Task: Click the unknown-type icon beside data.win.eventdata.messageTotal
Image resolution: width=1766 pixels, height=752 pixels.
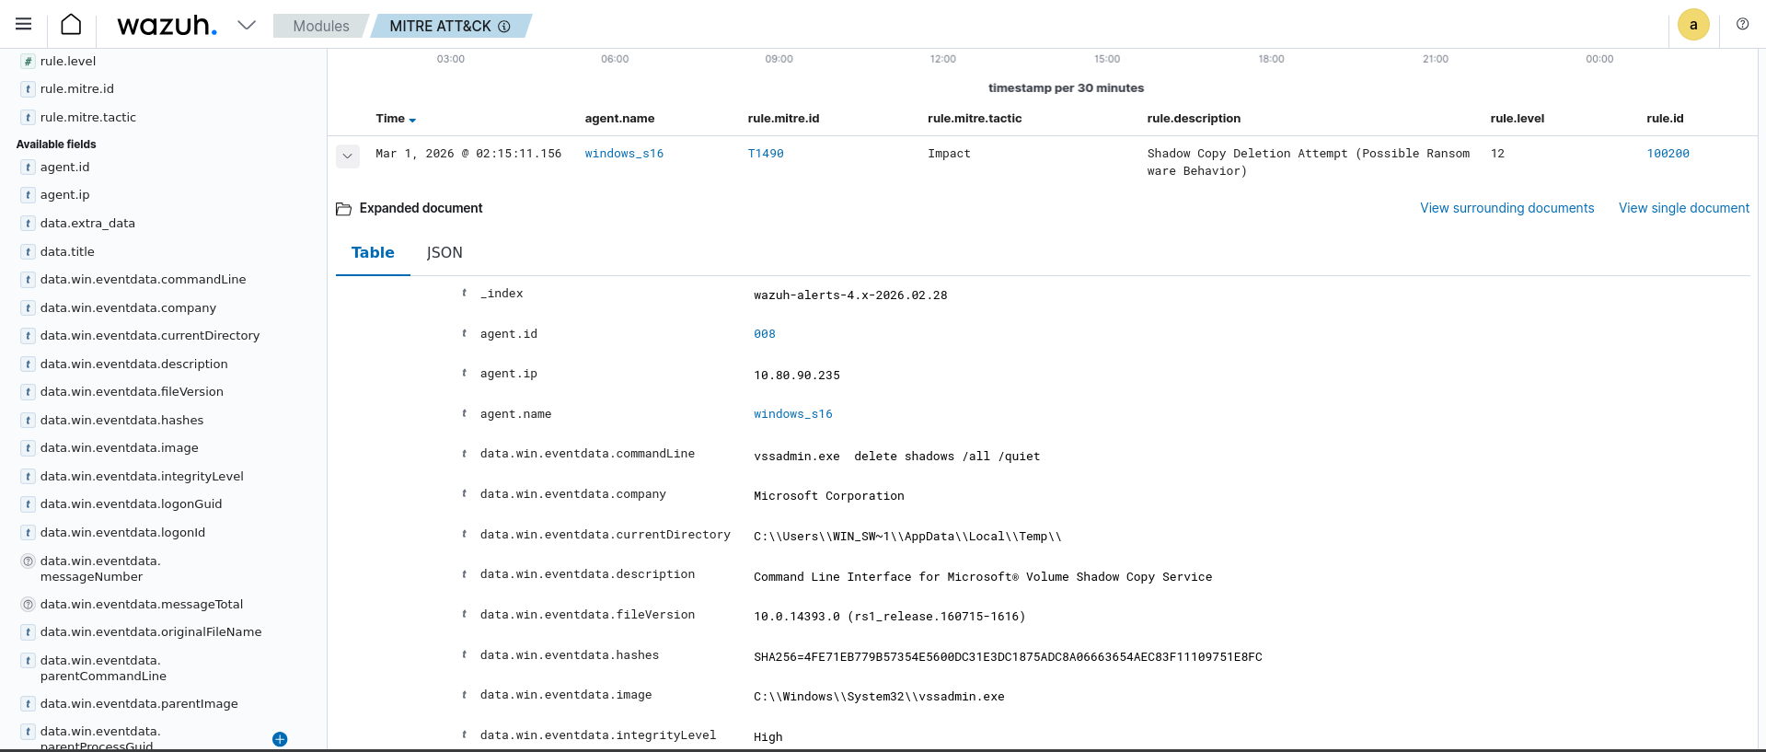Action: coord(29,605)
